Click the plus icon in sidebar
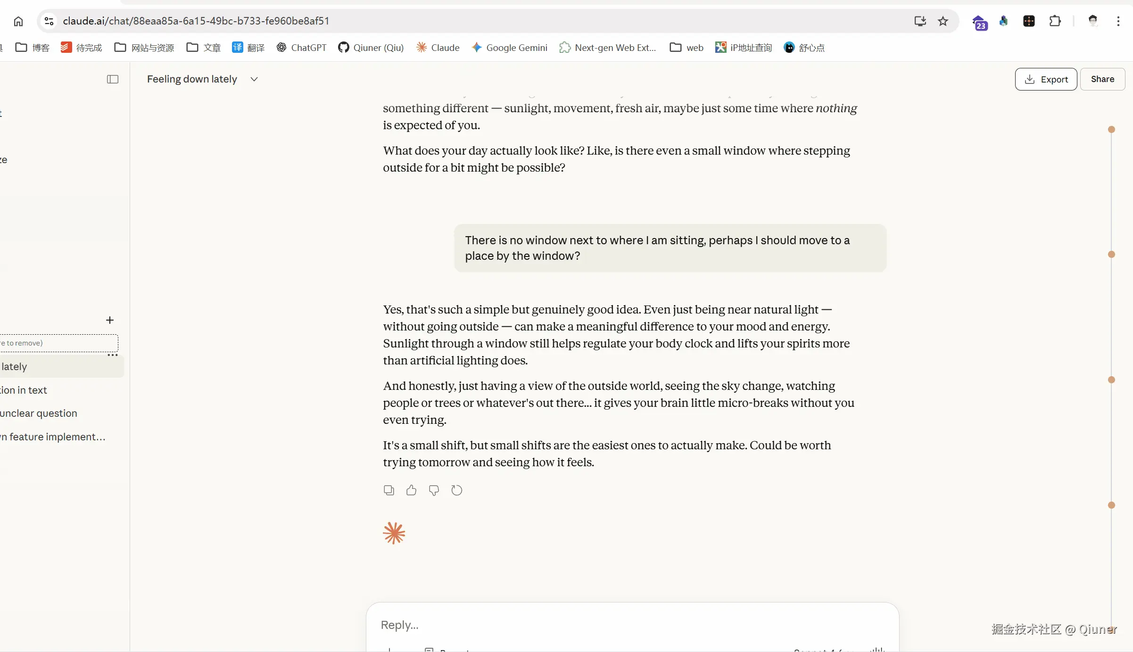1133x652 pixels. click(110, 320)
